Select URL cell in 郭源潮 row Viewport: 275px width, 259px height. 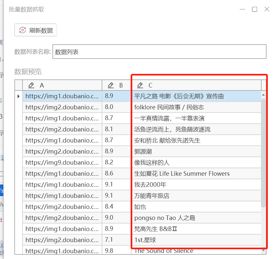tap(62, 151)
